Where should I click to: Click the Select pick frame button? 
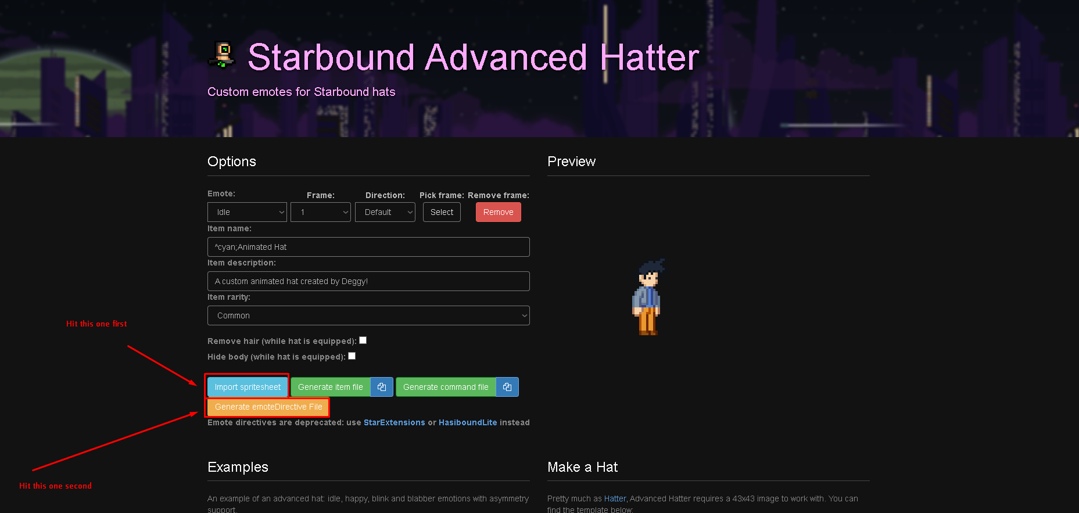pos(442,212)
